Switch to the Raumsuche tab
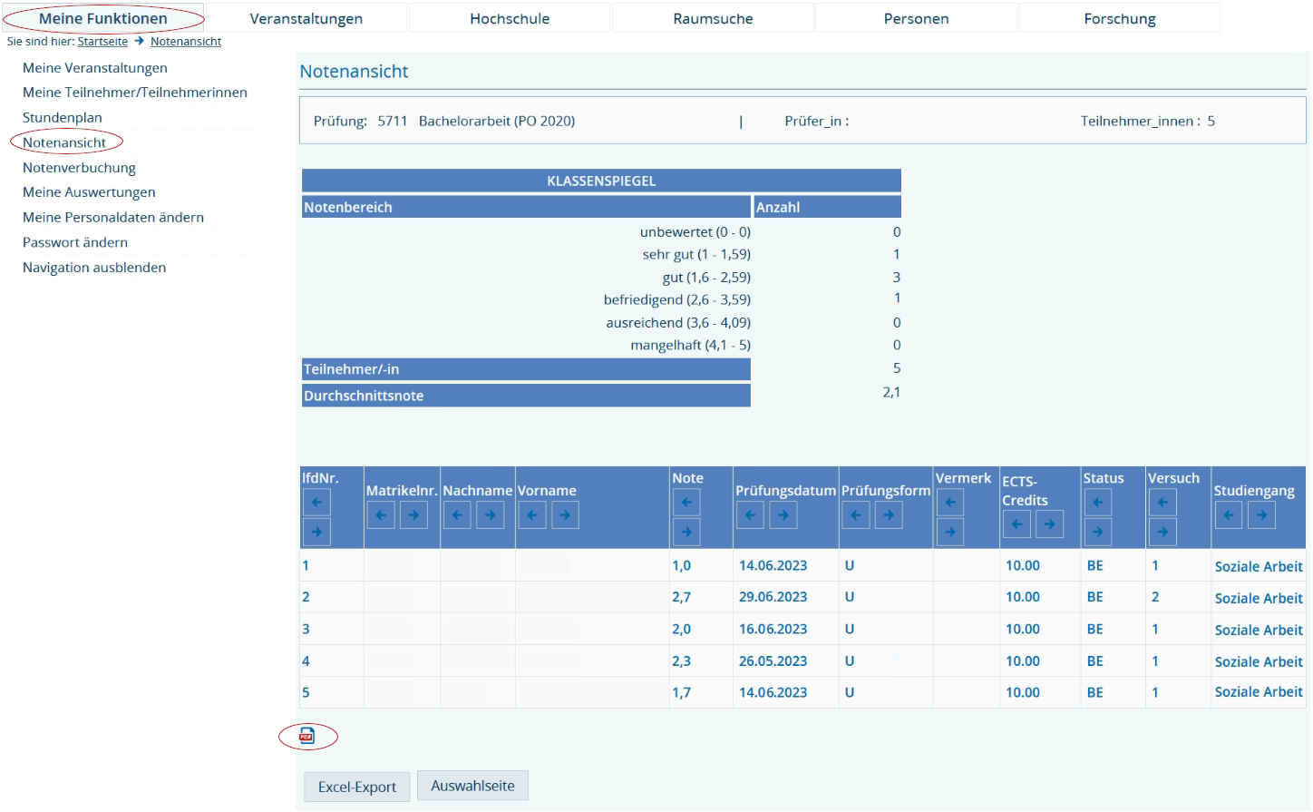The width and height of the screenshot is (1313, 812). [x=713, y=19]
